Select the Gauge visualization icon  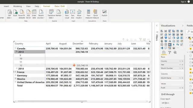click(x=170, y=41)
